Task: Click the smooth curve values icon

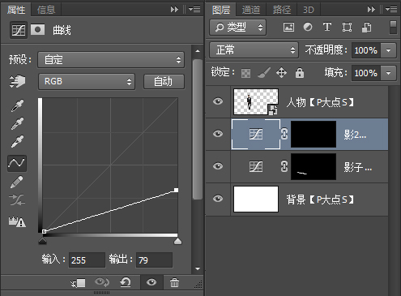Action: pos(17,200)
